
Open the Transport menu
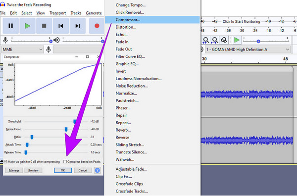point(58,13)
